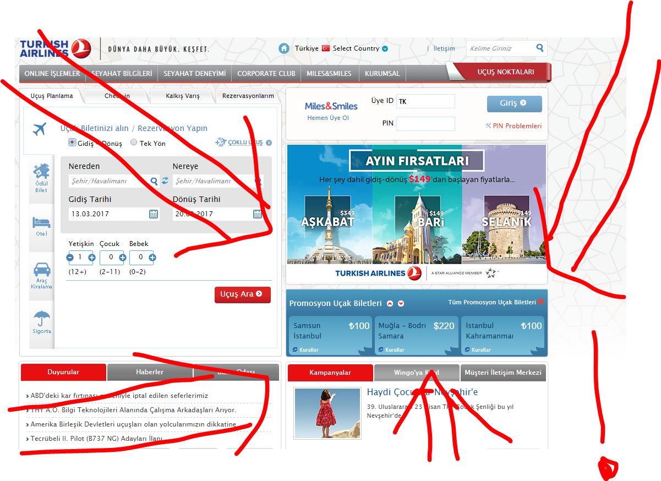This screenshot has width=661, height=481.
Task: Click the Nereden search magnifier icon
Action: [x=154, y=181]
